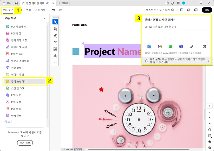
Task: Save the file with disk icon
Action: [x=182, y=10]
